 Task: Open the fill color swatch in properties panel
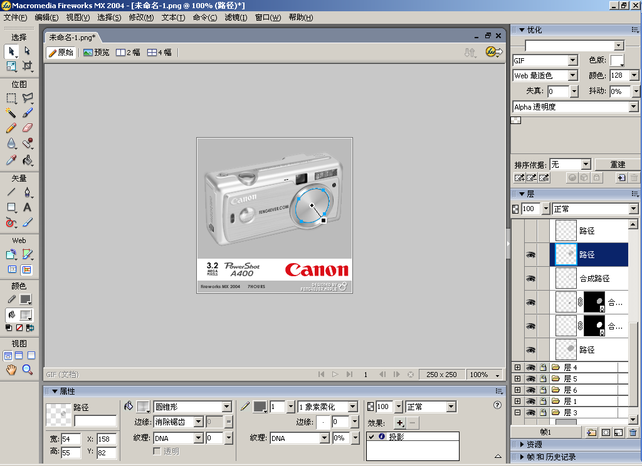point(144,406)
